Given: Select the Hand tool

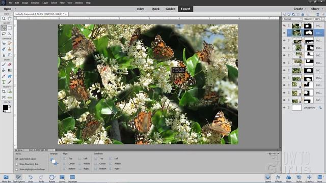Looking at the screenshot, I should pyautogui.click(x=10, y=18).
